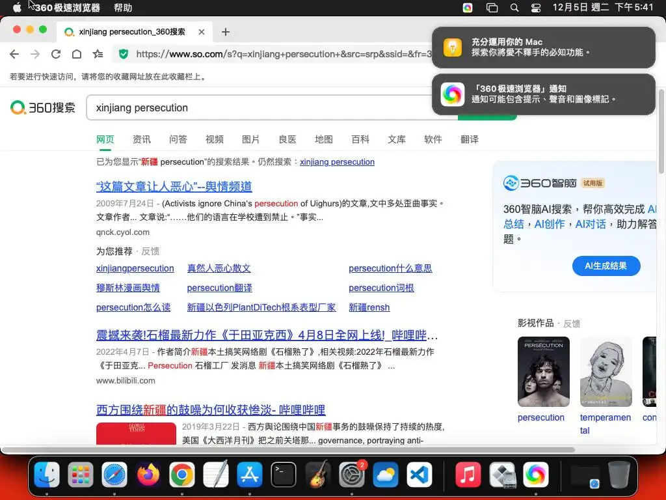Click suggested search persecution什么意思
This screenshot has width=666, height=500.
pyautogui.click(x=390, y=268)
